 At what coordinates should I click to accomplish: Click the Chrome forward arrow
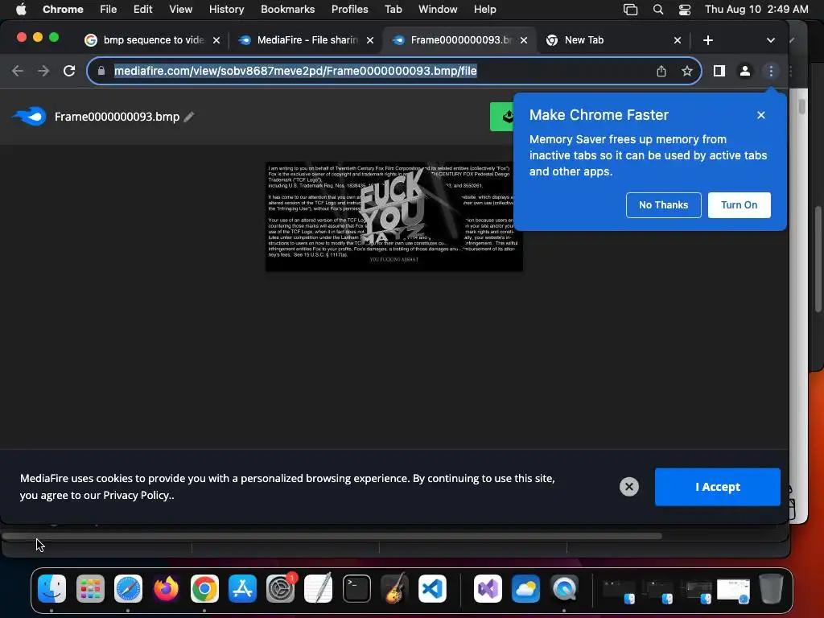43,71
